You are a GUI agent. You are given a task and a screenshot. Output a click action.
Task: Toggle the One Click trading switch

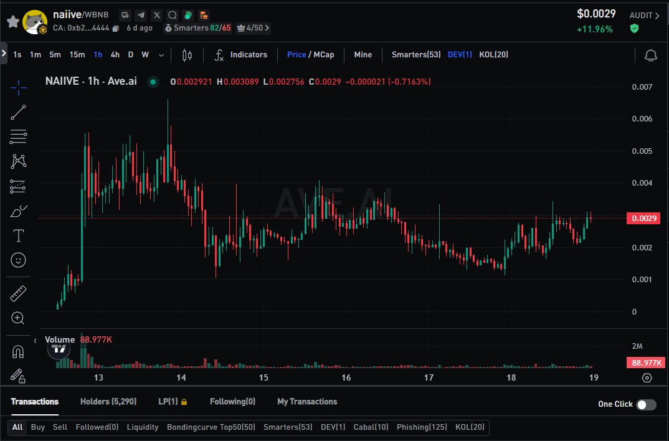pos(646,404)
